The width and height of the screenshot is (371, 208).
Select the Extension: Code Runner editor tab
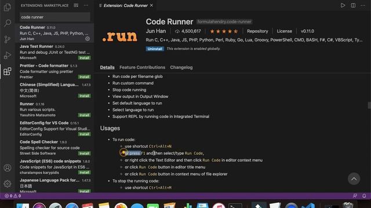click(125, 5)
